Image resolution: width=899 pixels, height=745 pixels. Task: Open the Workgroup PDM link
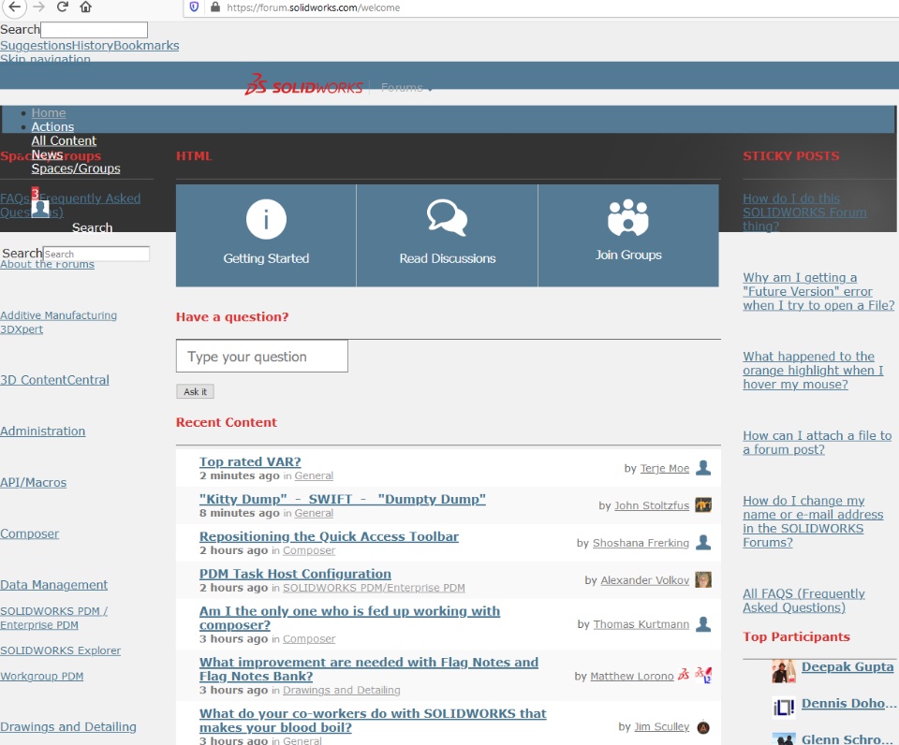tap(42, 677)
